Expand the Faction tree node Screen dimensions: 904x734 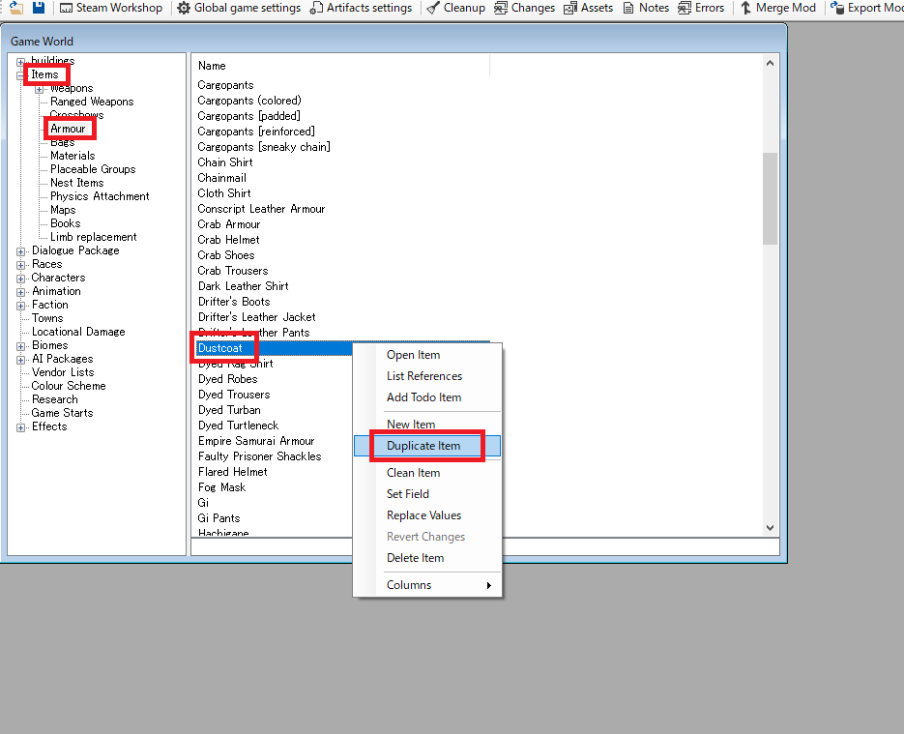20,306
